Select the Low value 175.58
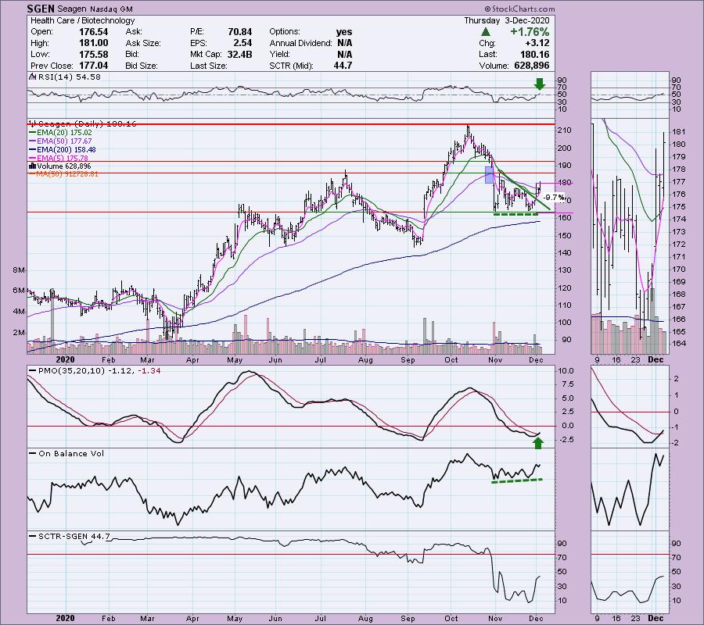 point(93,54)
